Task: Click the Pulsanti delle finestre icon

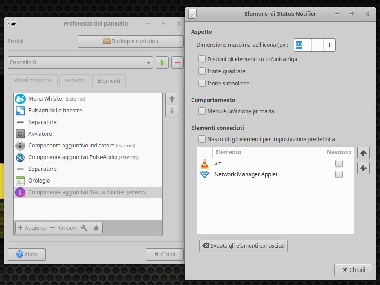Action: (20, 111)
